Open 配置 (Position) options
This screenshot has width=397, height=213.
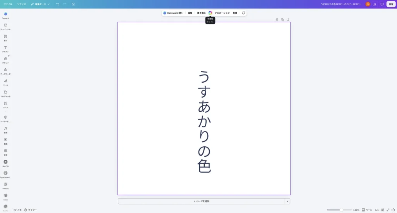click(235, 13)
